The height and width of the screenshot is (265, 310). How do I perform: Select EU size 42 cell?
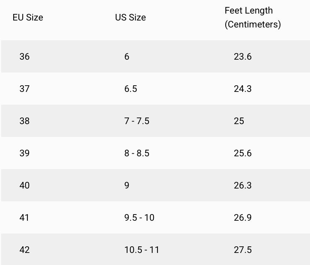click(x=25, y=250)
